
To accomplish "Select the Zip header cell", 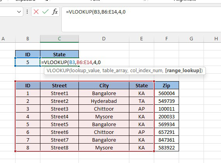I will [x=167, y=85].
